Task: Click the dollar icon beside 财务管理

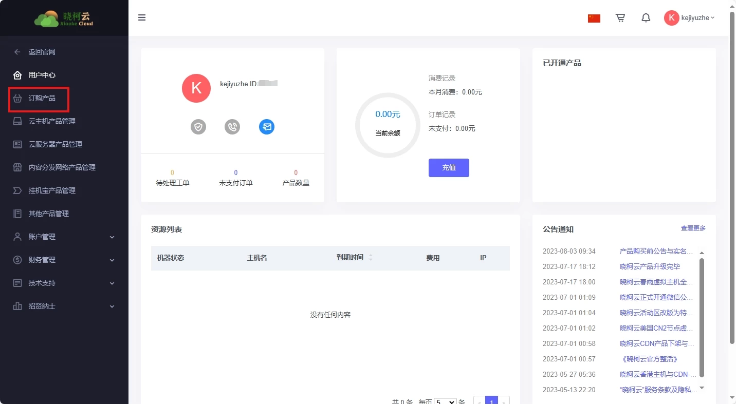Action: click(x=17, y=260)
